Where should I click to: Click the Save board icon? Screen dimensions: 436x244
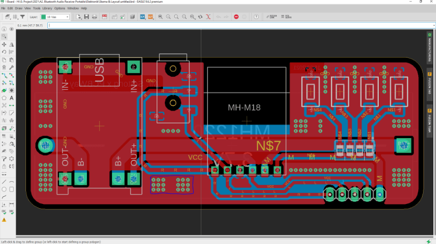pyautogui.click(x=86, y=17)
